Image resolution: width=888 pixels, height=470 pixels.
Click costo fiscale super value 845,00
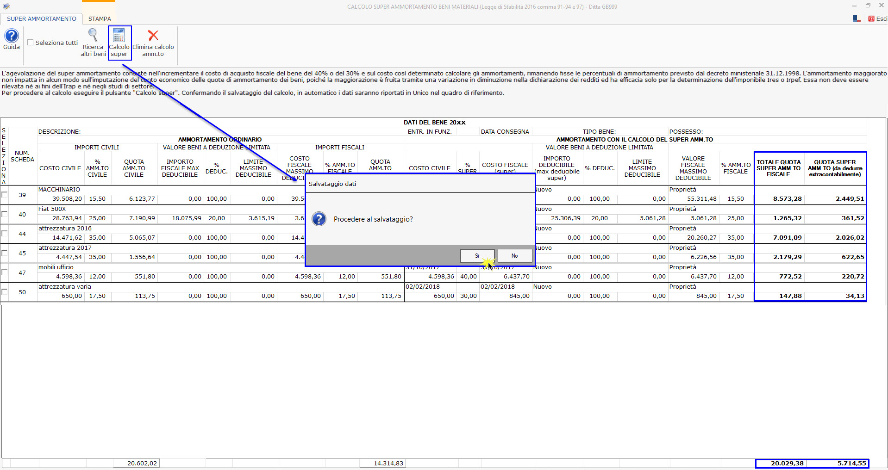(x=519, y=296)
